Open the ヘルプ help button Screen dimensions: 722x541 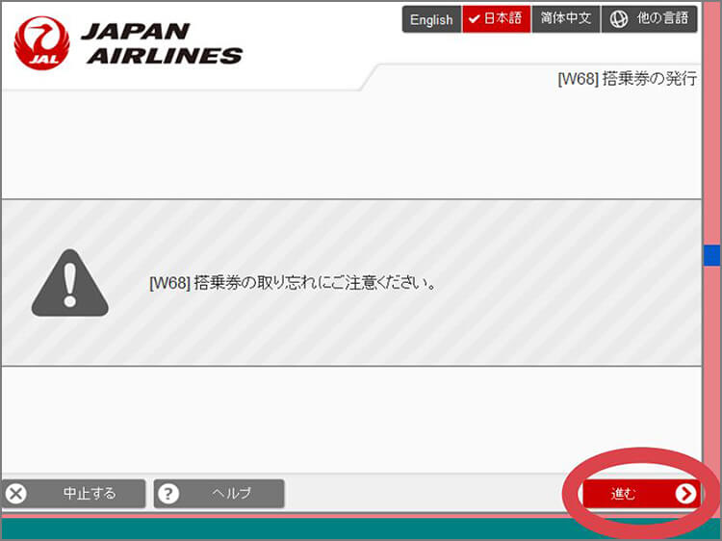coord(219,494)
